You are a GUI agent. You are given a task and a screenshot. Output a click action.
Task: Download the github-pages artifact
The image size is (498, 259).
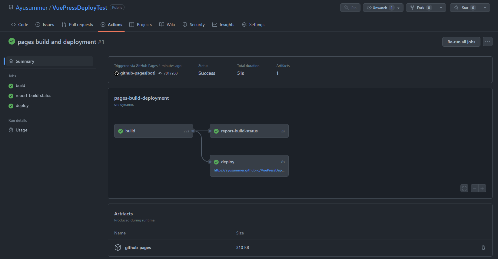click(138, 247)
